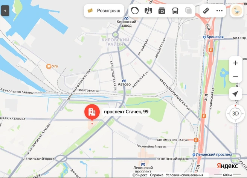Click toll ruble icon near Броневая
247x178 pixels.
coord(211,50)
